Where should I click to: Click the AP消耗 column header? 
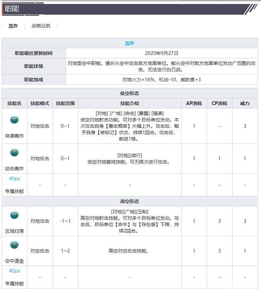point(194,103)
